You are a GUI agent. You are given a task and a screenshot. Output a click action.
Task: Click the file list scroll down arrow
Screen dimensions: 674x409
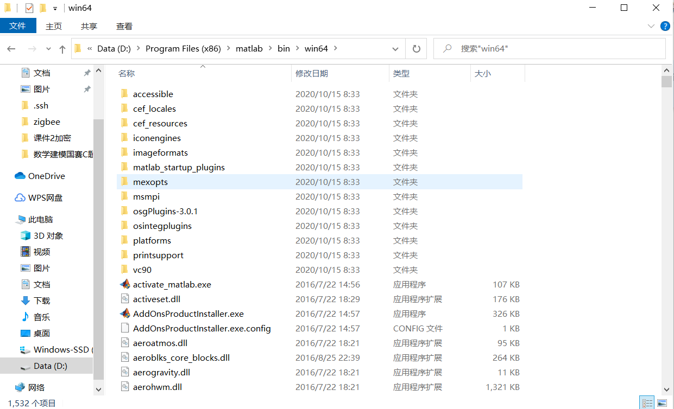(x=667, y=389)
